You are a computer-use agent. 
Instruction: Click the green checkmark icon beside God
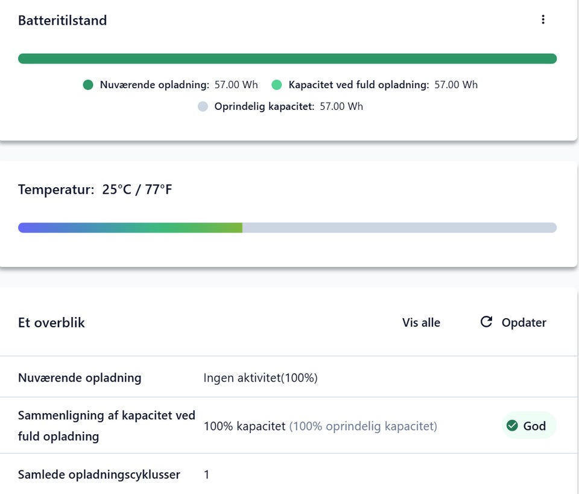point(512,426)
